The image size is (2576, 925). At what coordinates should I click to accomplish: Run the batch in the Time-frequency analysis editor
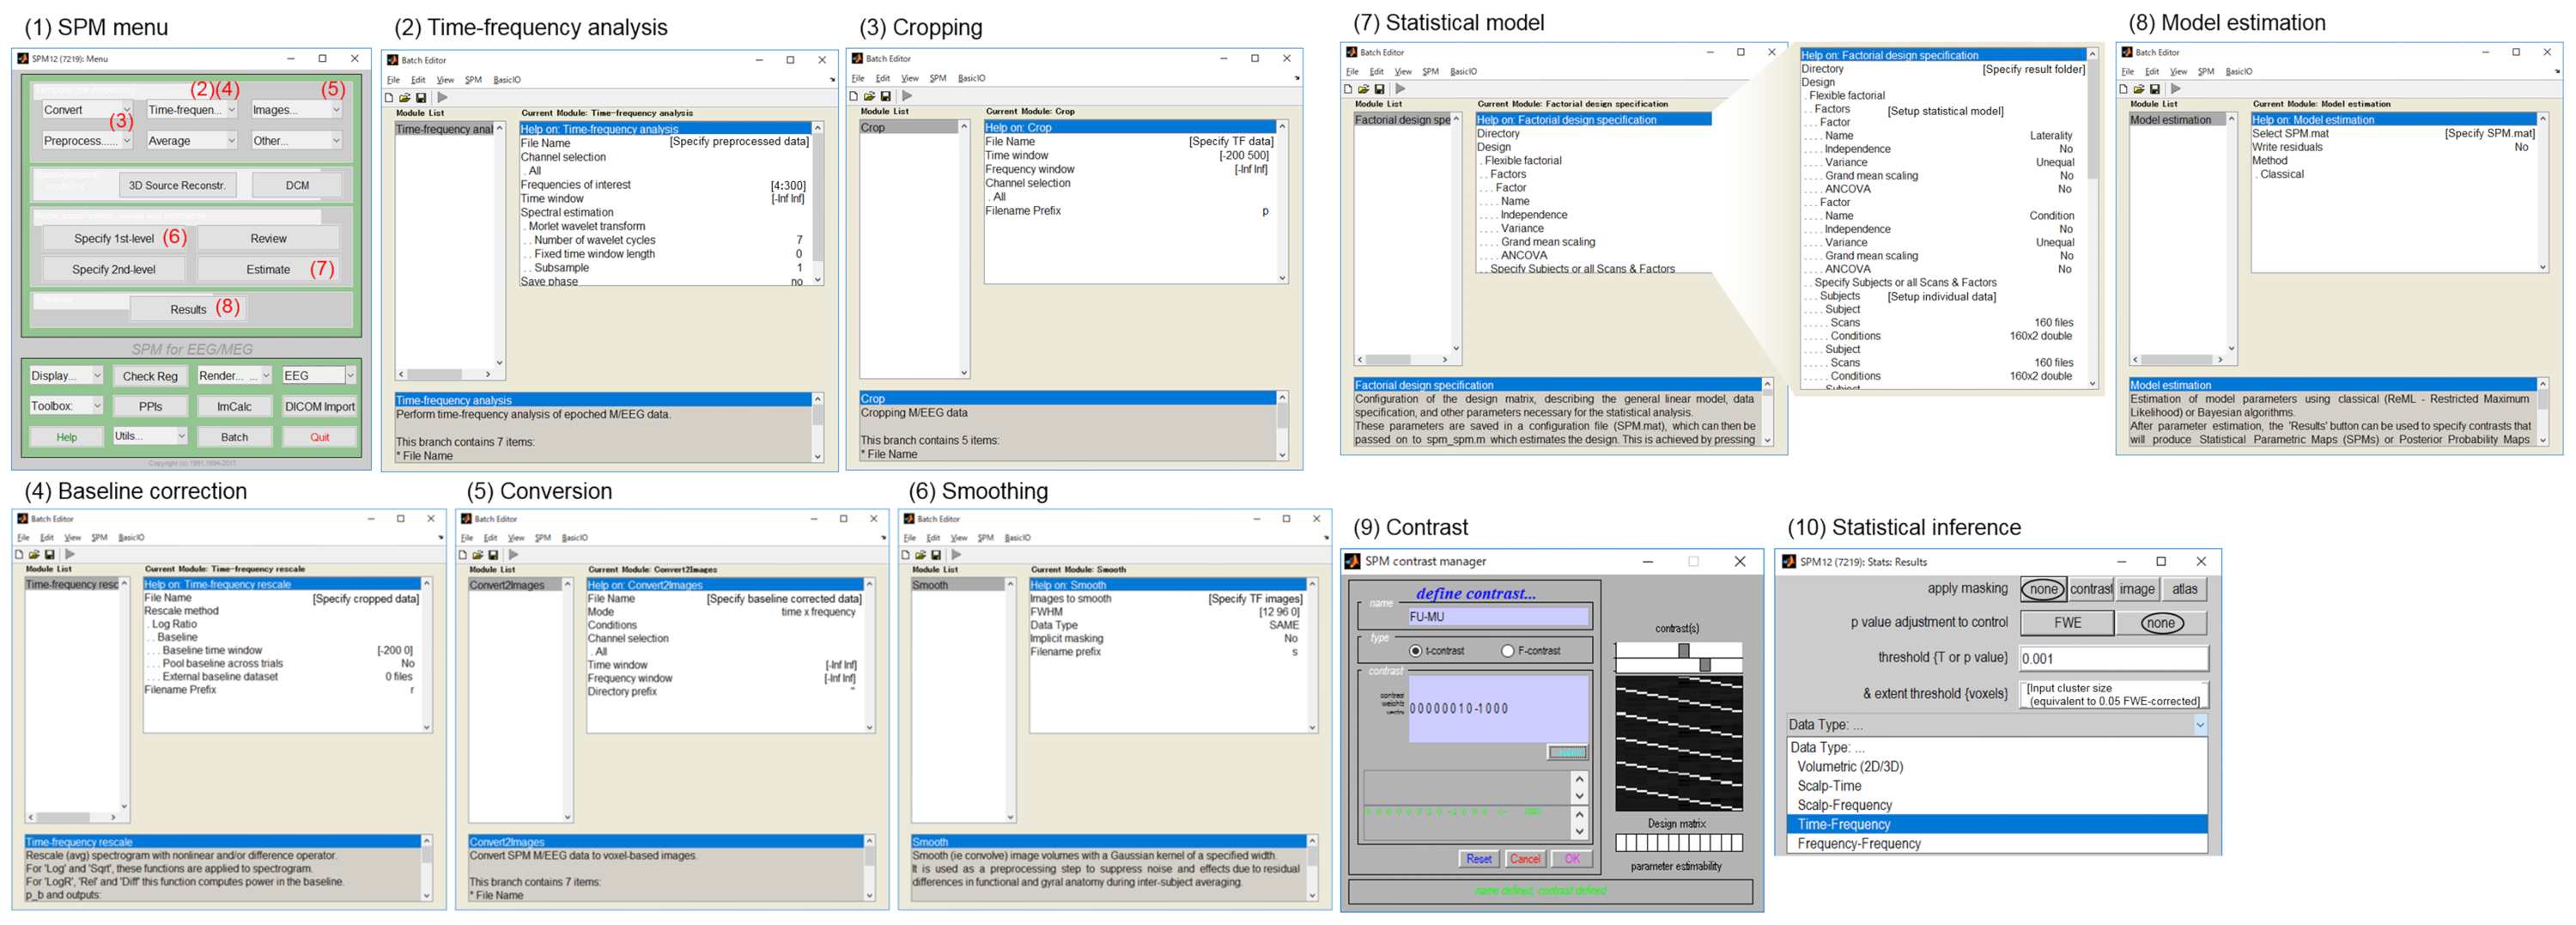coord(442,98)
